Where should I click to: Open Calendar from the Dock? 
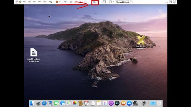click(87, 103)
